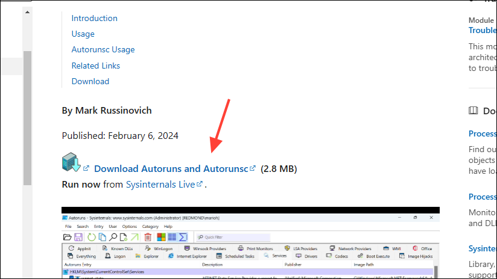Click the magnifying glass Find icon in Autoruns
The image size is (497, 279).
[x=113, y=237]
